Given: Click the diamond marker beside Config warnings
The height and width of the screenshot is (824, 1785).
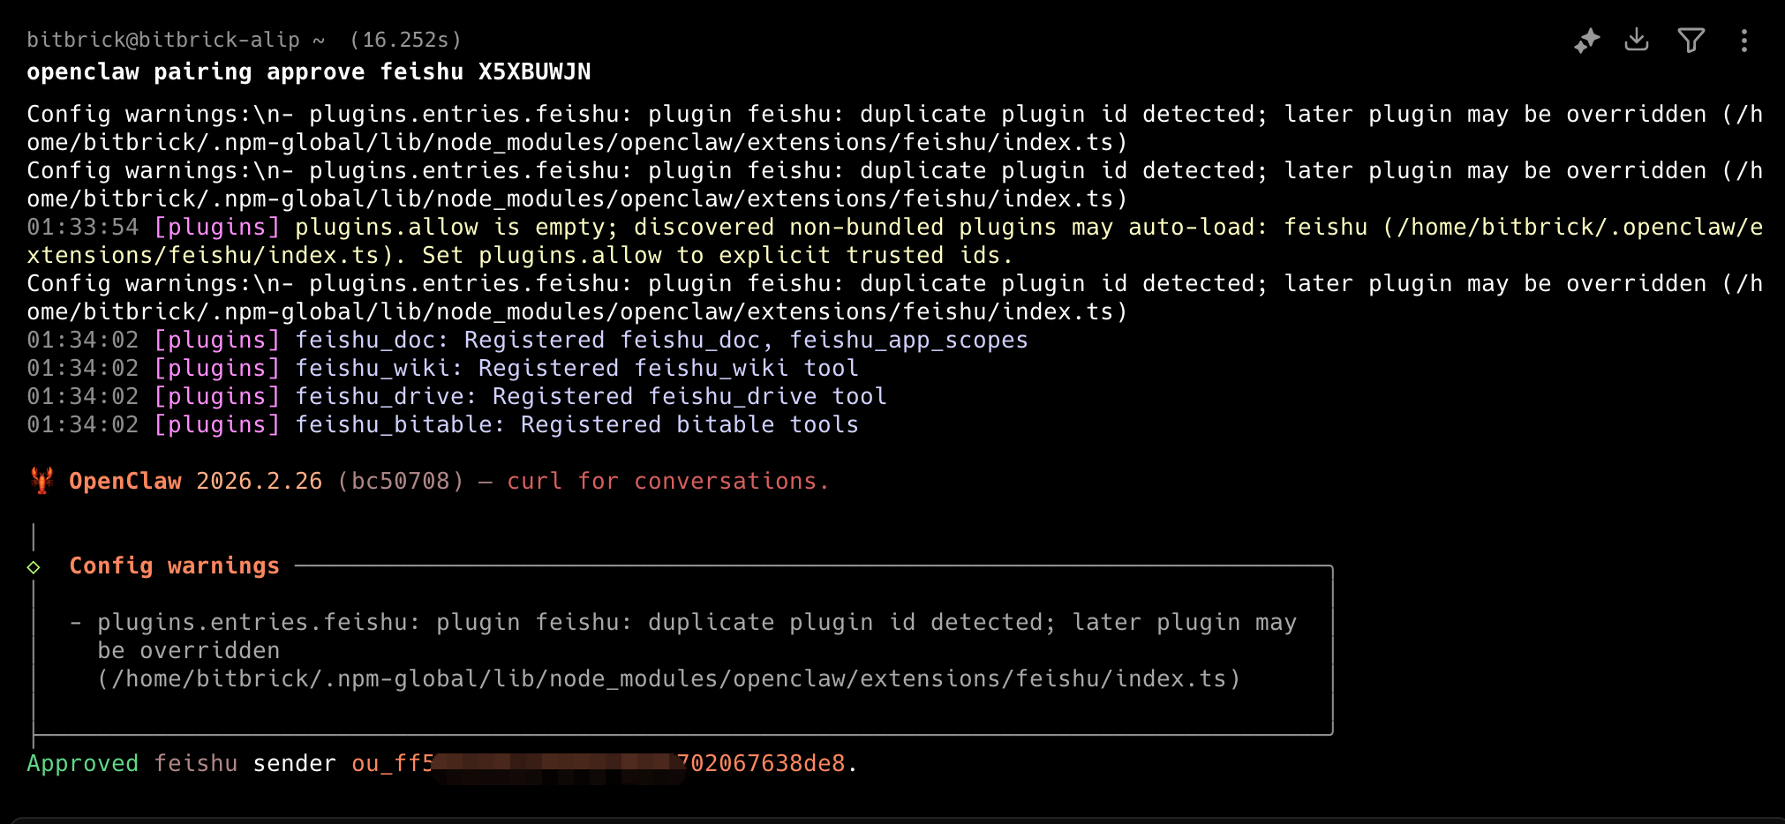Looking at the screenshot, I should [x=34, y=567].
